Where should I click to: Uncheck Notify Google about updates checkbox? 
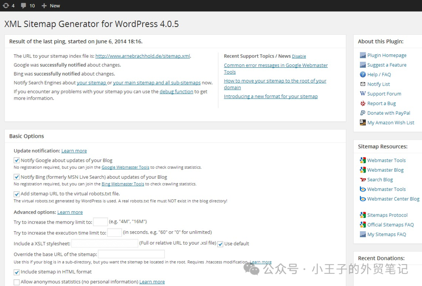tap(17, 160)
